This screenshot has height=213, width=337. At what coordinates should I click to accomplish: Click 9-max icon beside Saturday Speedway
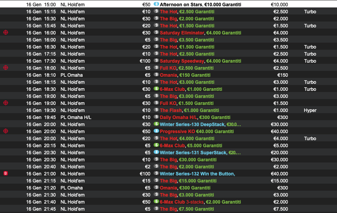coord(156,60)
